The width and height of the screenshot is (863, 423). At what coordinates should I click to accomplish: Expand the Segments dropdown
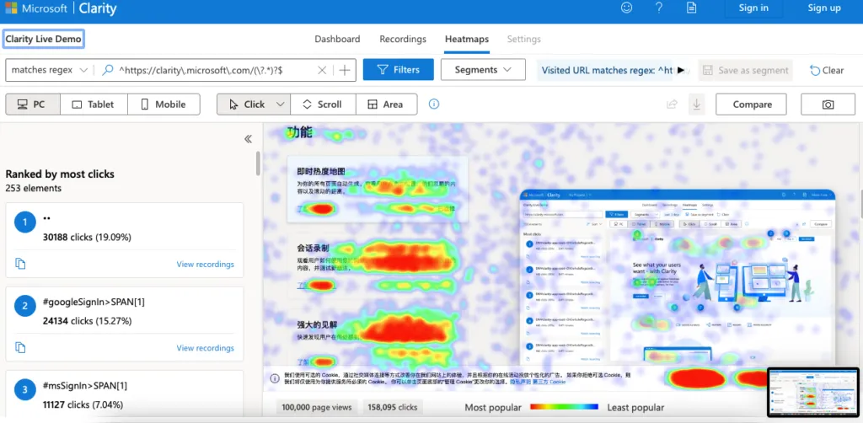click(483, 70)
